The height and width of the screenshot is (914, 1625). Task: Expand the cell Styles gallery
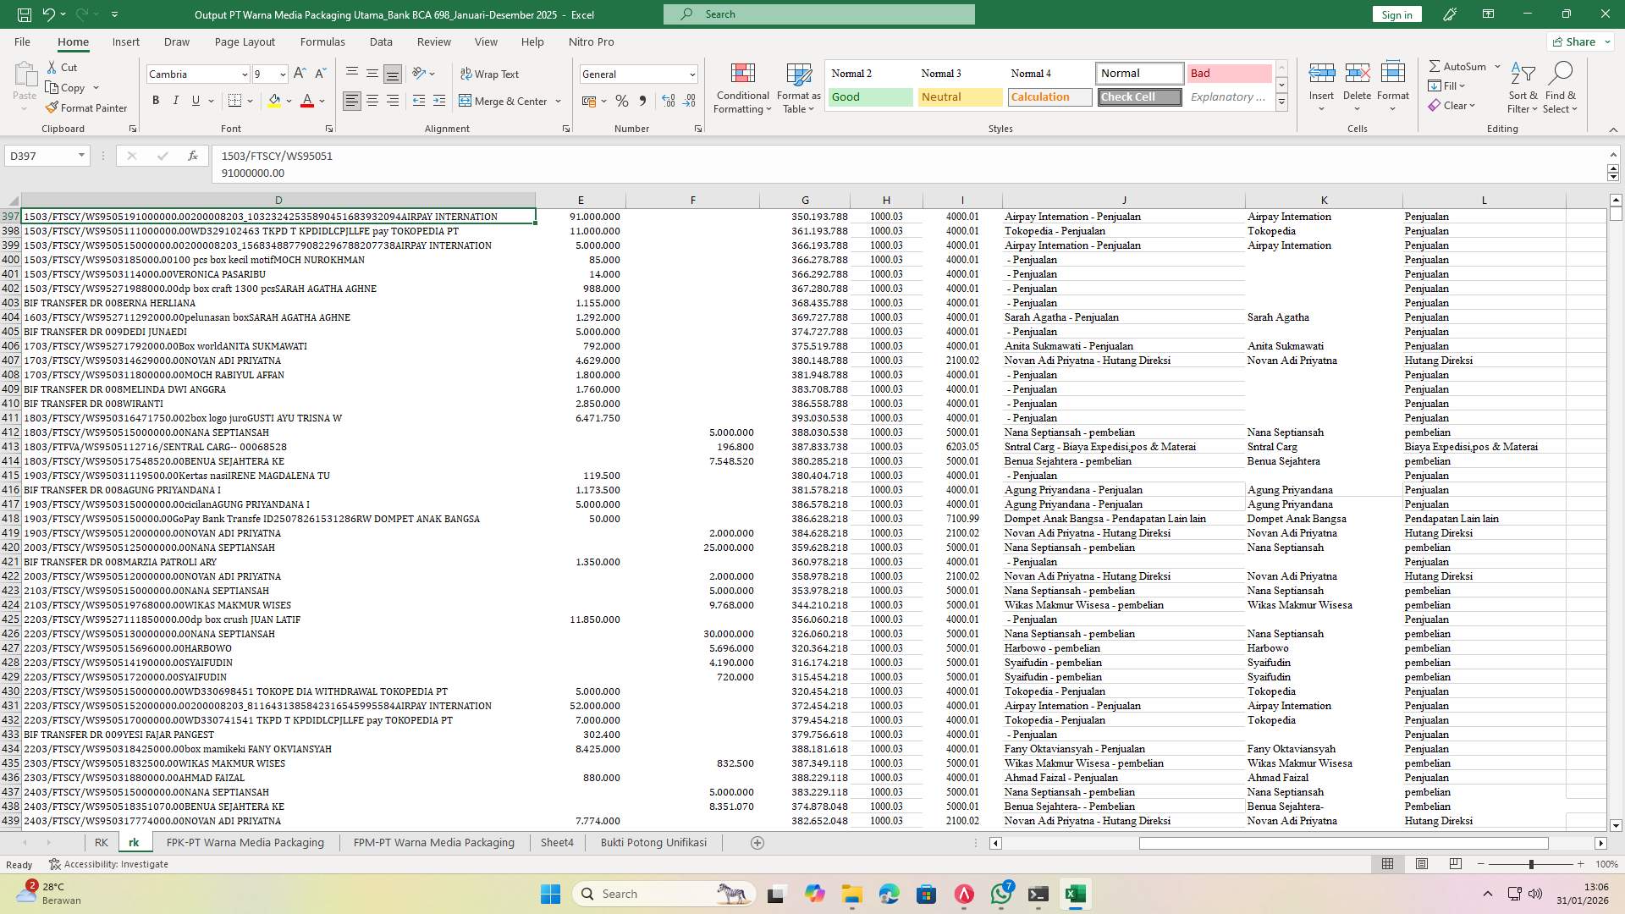[1281, 102]
